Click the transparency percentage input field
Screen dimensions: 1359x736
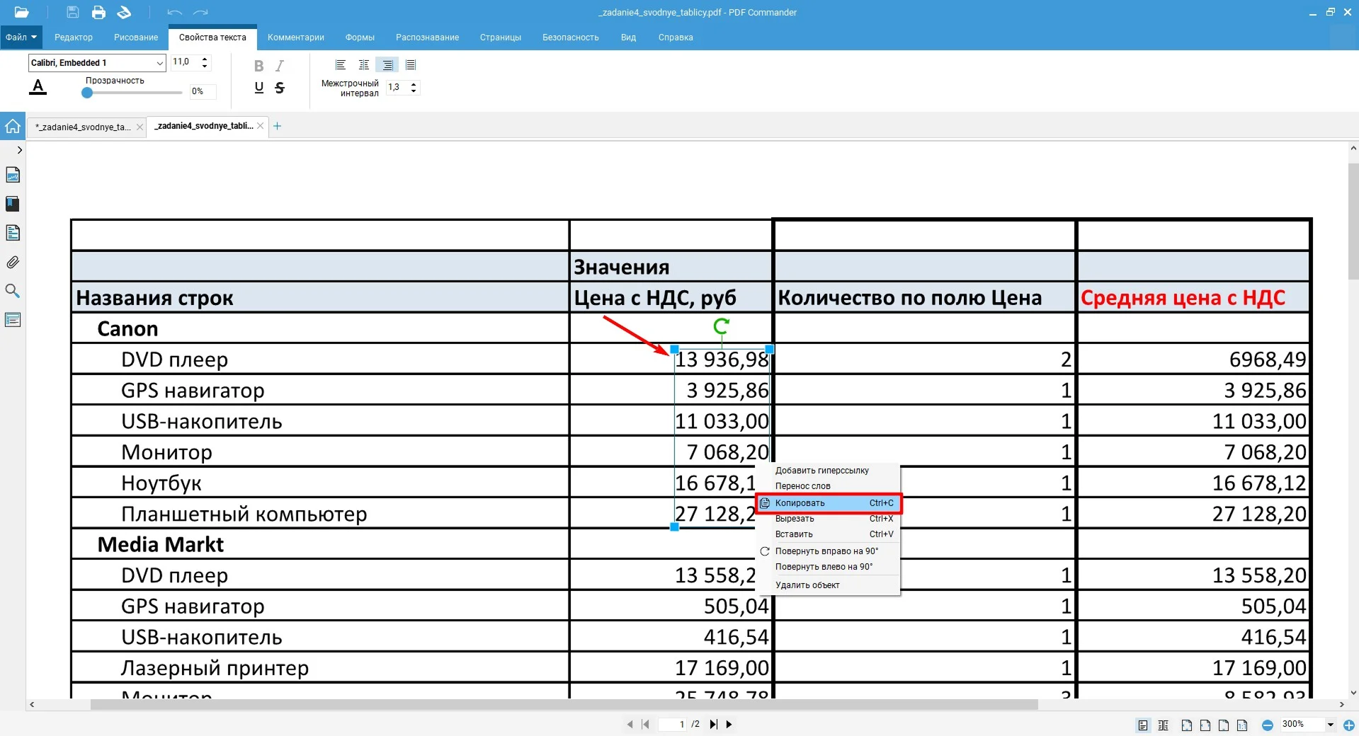coord(203,91)
